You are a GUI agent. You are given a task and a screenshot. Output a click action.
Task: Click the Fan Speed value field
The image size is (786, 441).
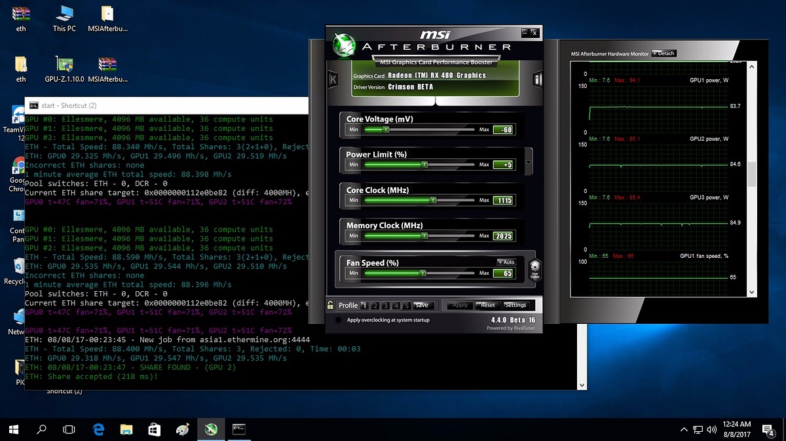coord(504,273)
